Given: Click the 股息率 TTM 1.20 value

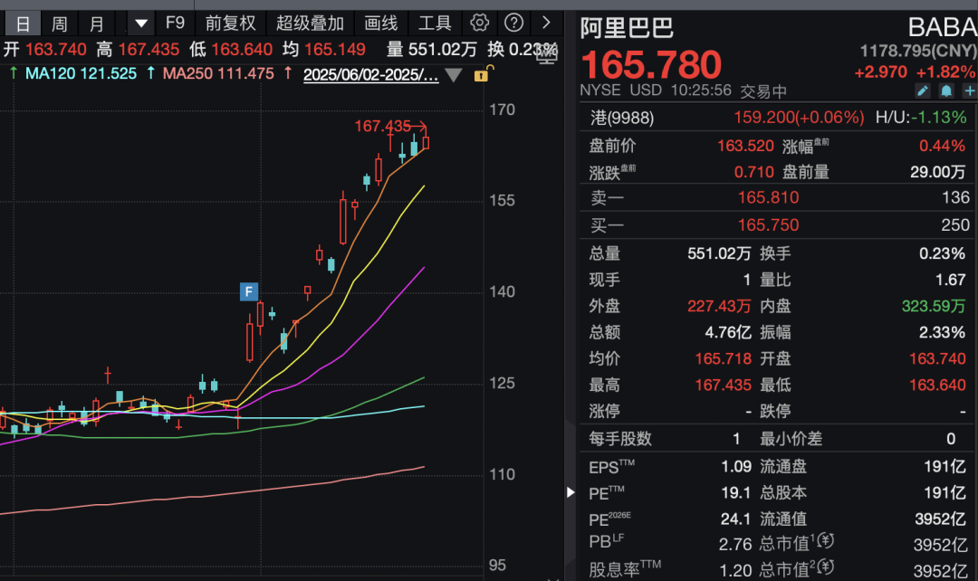Looking at the screenshot, I should pyautogui.click(x=735, y=570).
